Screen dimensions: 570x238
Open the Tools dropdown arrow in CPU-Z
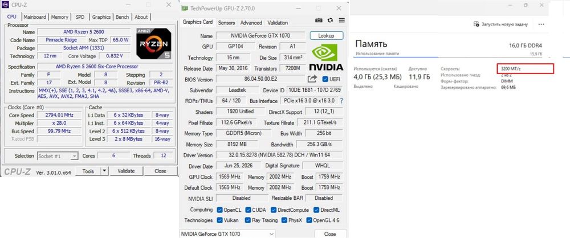click(x=104, y=171)
